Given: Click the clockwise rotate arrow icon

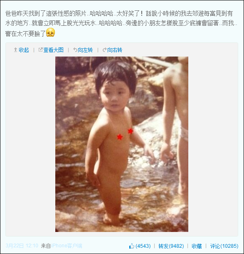Looking at the screenshot, I should click(105, 50).
